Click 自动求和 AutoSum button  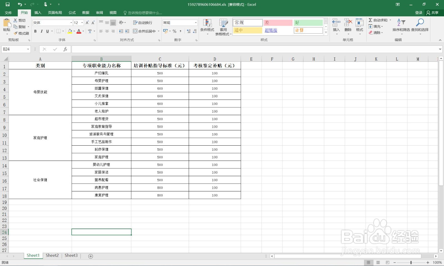click(378, 20)
